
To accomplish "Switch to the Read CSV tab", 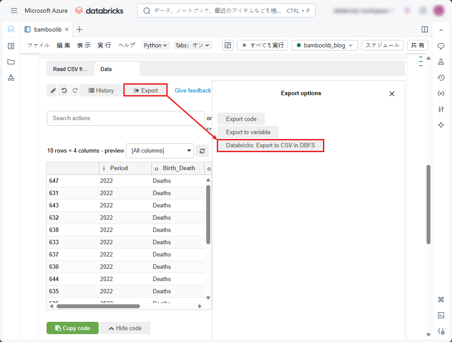I will (x=70, y=69).
